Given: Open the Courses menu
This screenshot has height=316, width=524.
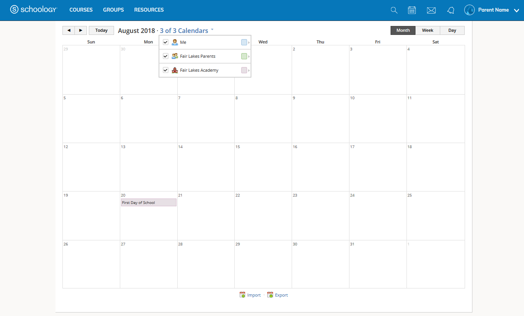Looking at the screenshot, I should [x=81, y=10].
